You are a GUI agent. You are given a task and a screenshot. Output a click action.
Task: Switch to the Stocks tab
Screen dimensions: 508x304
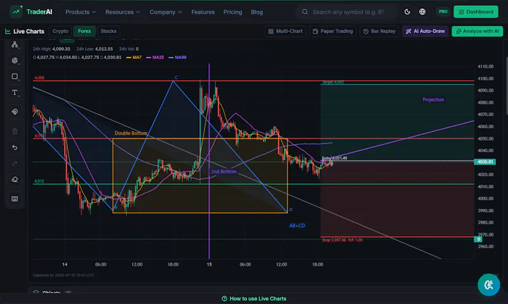[x=109, y=31]
